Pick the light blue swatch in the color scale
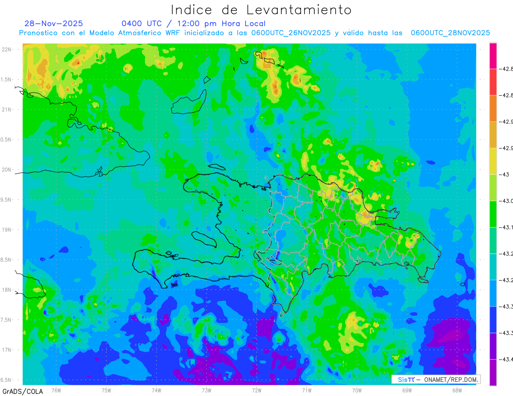 493,293
